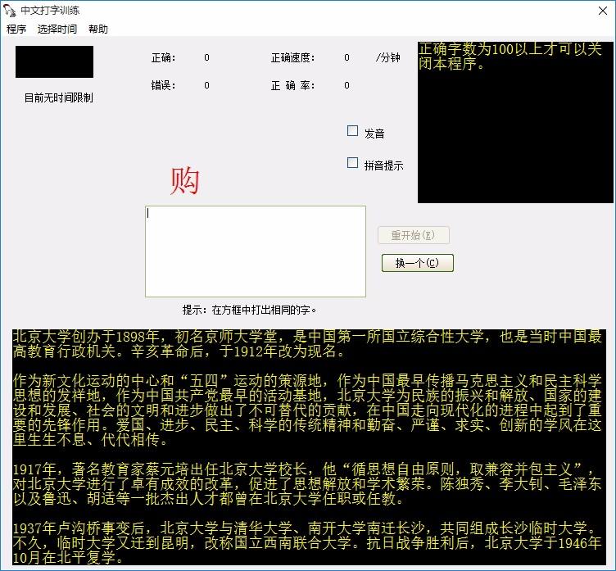This screenshot has width=616, height=571.
Task: Toggle the 拼音提示 checkbox
Action: point(353,163)
